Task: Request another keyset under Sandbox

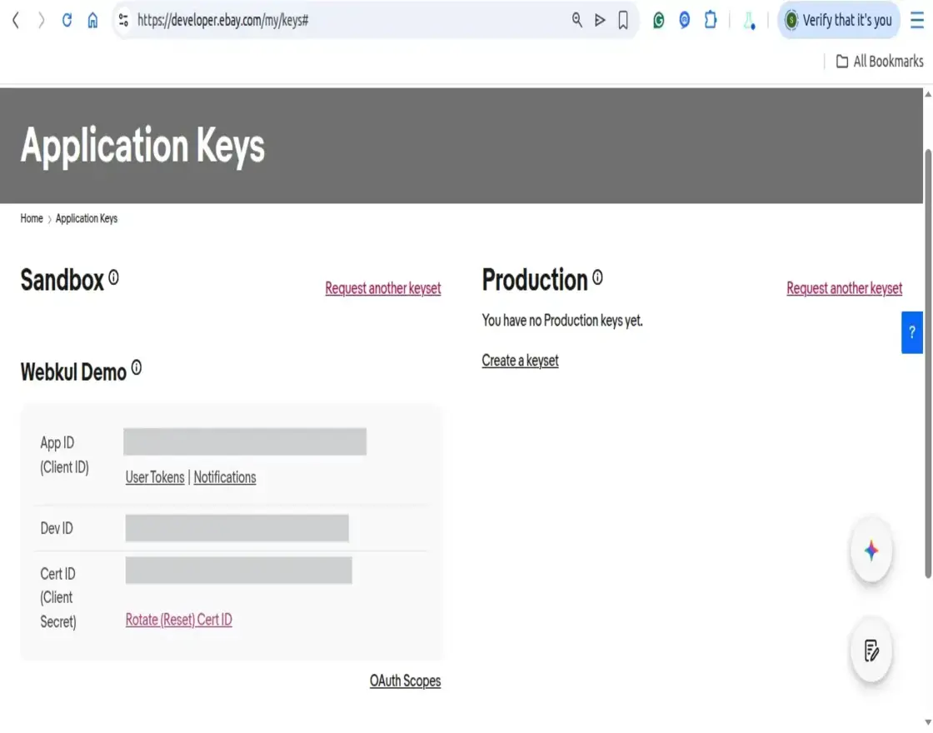Action: click(382, 288)
